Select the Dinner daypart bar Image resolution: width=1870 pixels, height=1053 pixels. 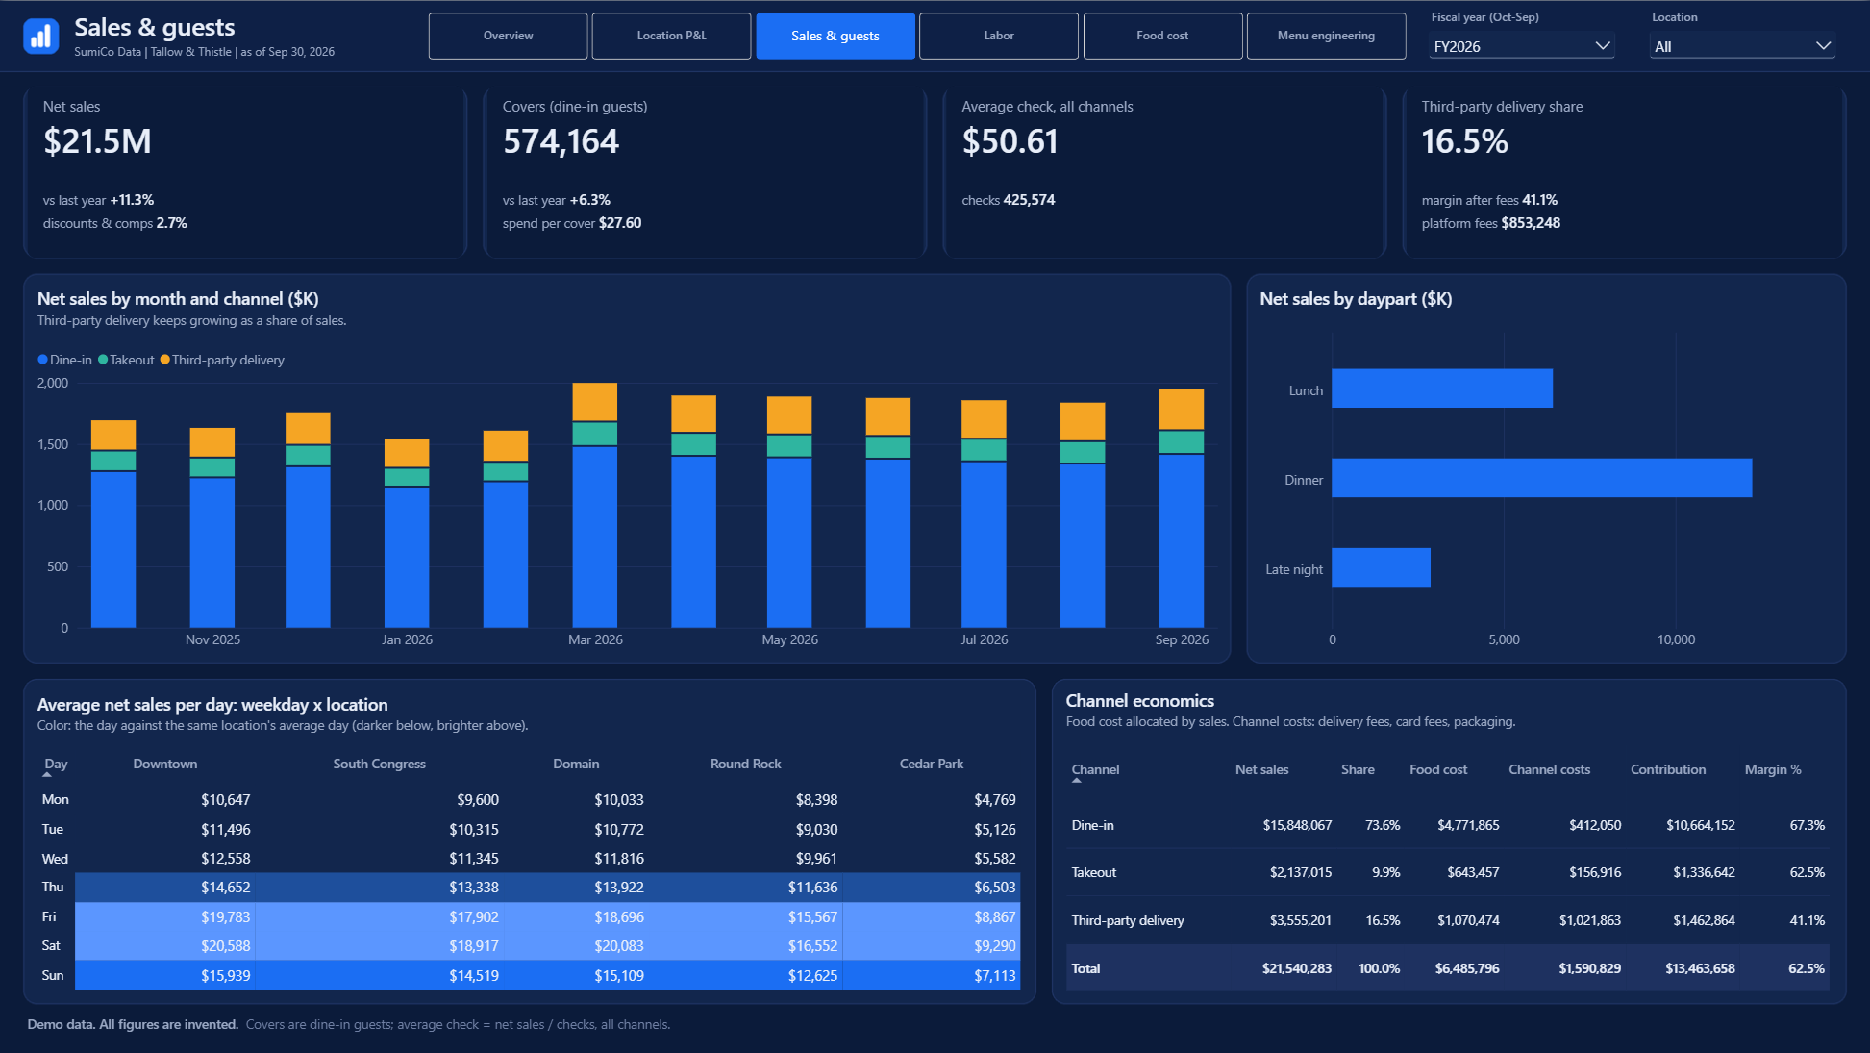point(1541,478)
